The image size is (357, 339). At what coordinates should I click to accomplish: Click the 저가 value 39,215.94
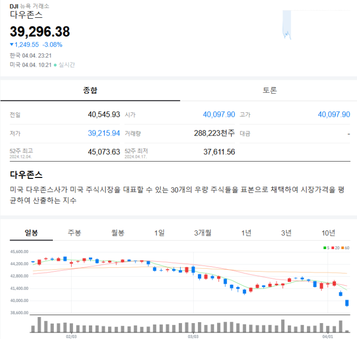pos(104,133)
